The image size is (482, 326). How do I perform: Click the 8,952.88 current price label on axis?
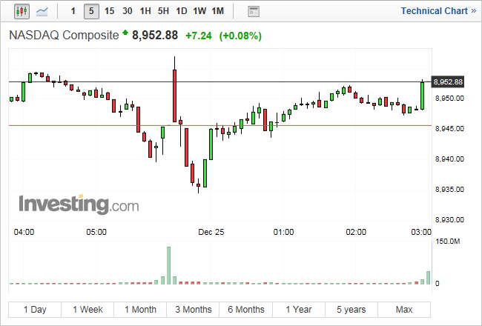448,82
